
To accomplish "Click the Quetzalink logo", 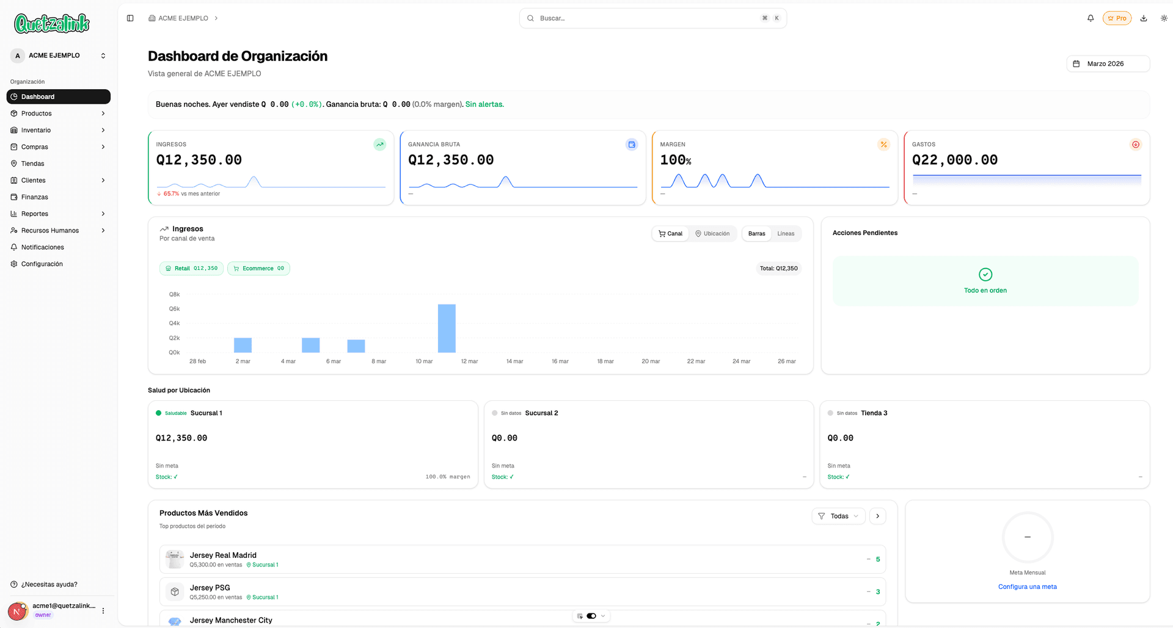I will [51, 23].
